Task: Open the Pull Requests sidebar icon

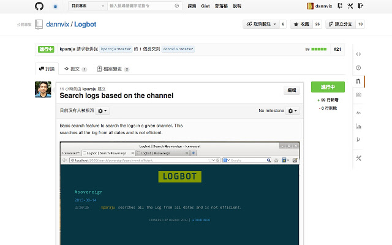Action: pyautogui.click(x=358, y=81)
